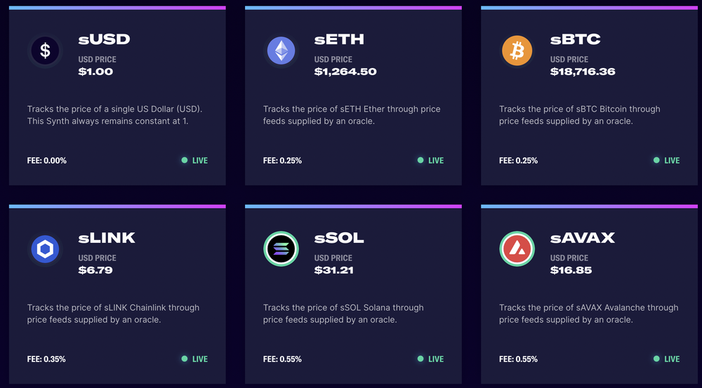Click the sUSD description about US Dollar
Screen dimensions: 702x388
point(114,115)
